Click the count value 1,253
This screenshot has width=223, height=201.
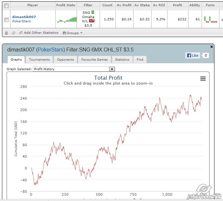109,19
